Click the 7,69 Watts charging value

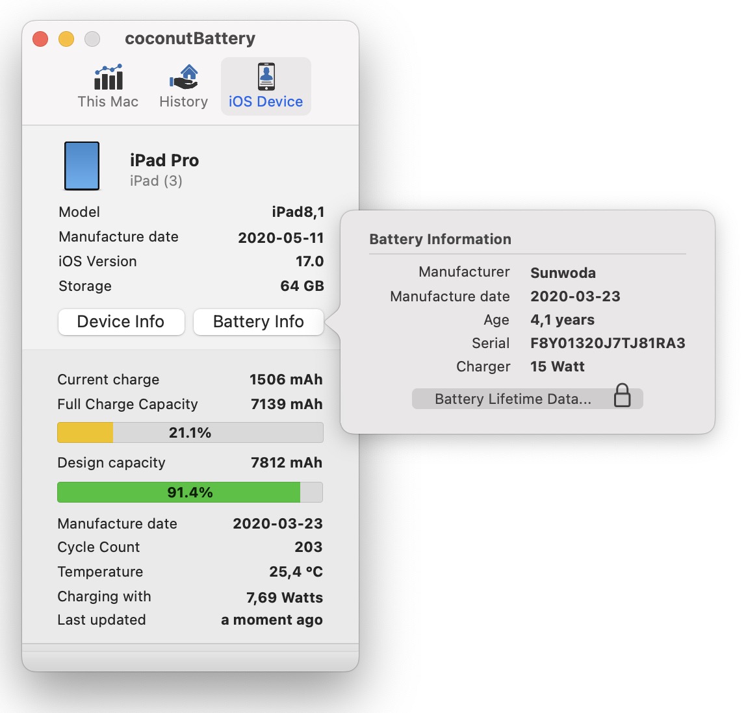click(x=285, y=597)
